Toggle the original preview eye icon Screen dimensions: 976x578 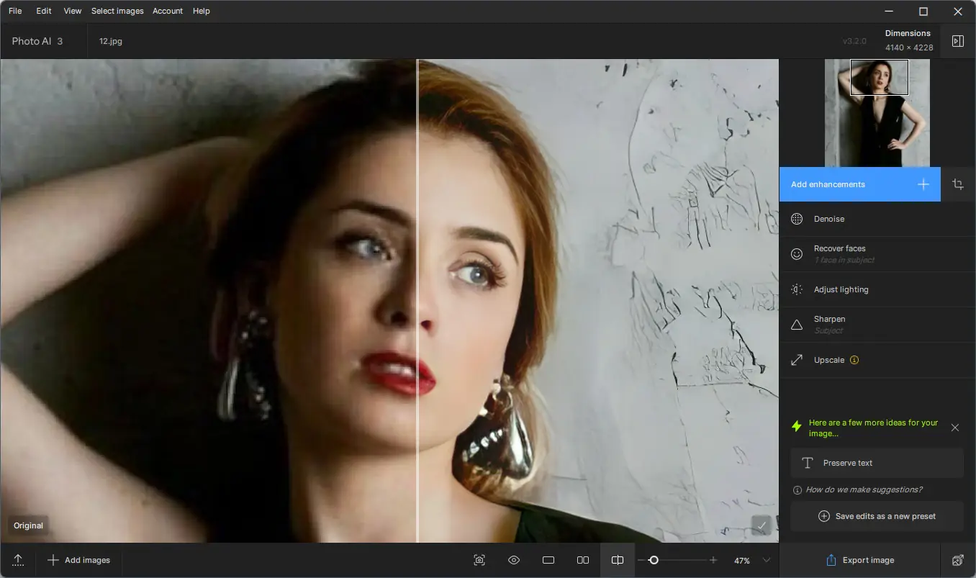point(514,560)
